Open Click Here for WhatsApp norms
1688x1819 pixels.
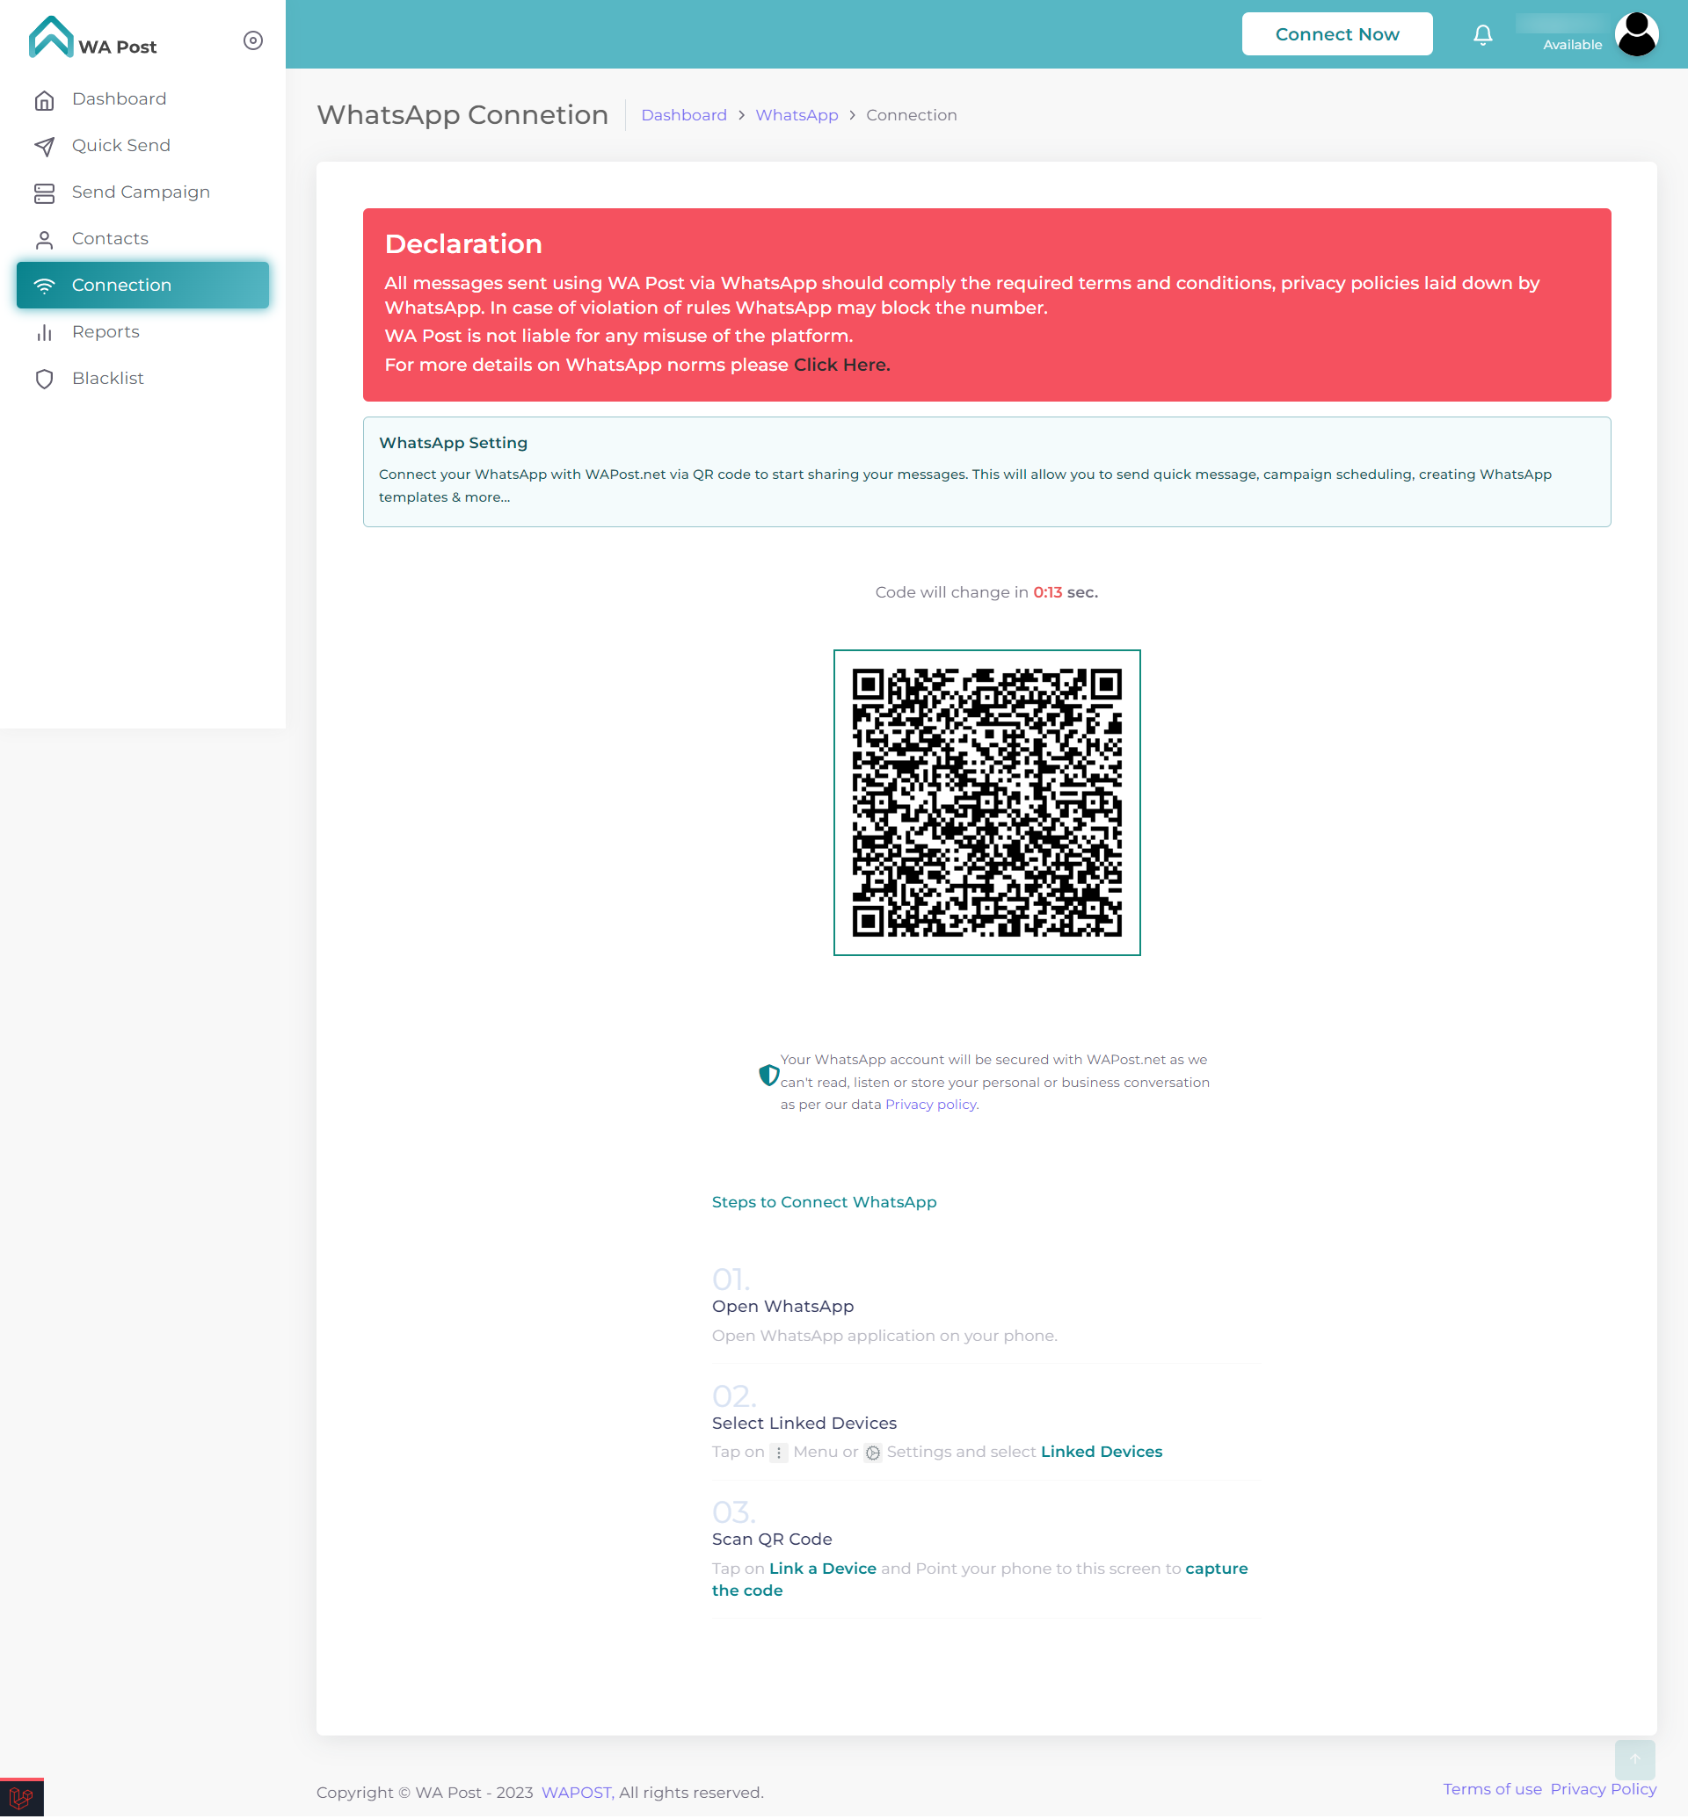pyautogui.click(x=840, y=365)
